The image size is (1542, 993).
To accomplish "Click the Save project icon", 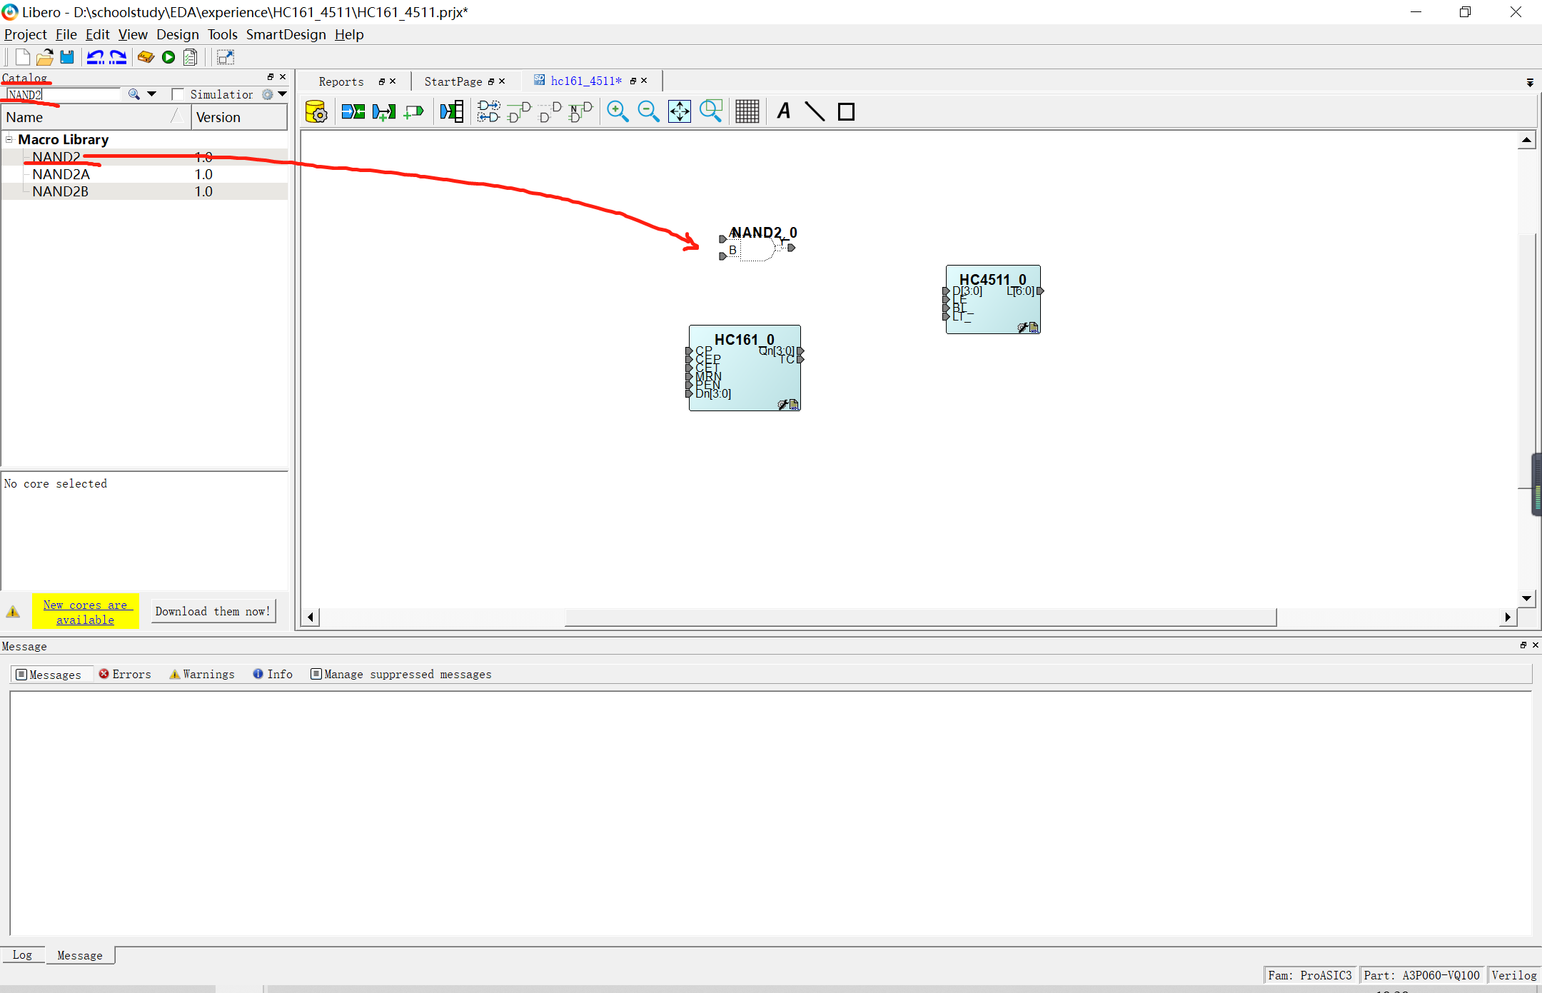I will pos(67,57).
